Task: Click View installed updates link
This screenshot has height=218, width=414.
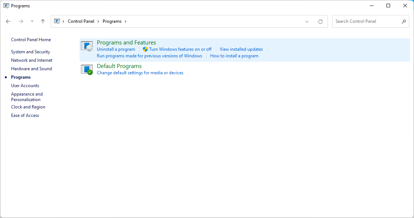Action: point(241,49)
